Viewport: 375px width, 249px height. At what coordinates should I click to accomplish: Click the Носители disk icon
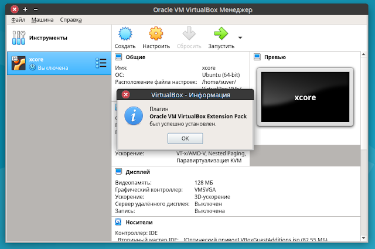pyautogui.click(x=118, y=222)
